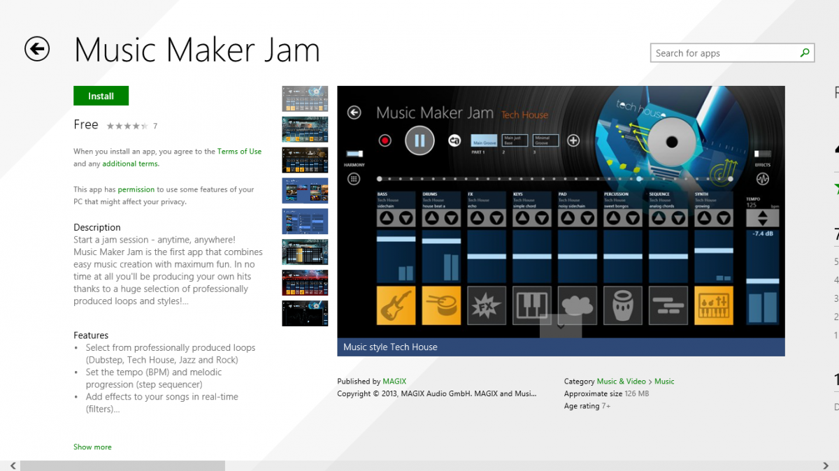Click the Drums instrument tile
This screenshot has height=471, width=839.
[441, 305]
